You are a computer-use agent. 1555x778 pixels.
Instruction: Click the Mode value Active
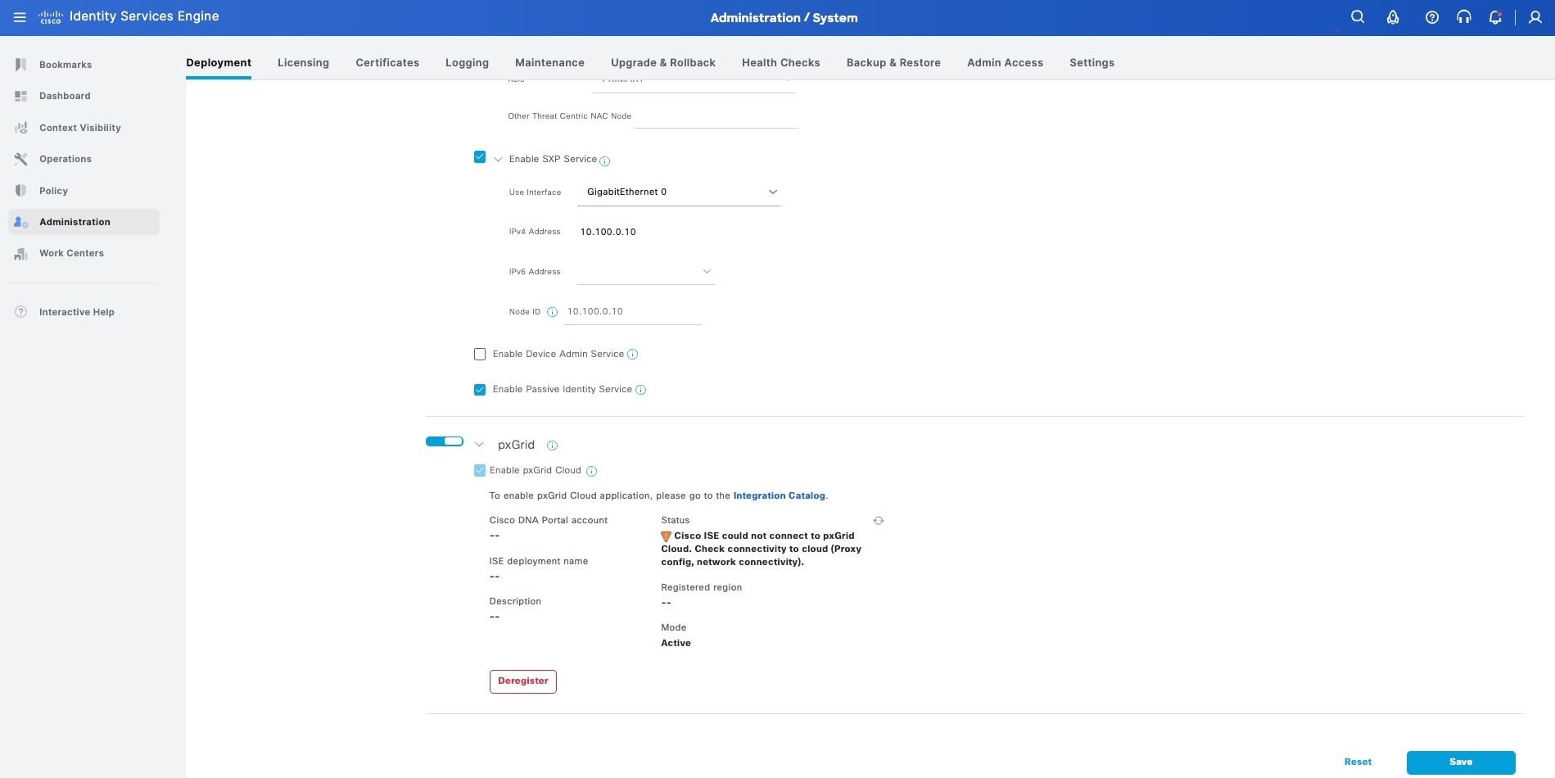(676, 644)
